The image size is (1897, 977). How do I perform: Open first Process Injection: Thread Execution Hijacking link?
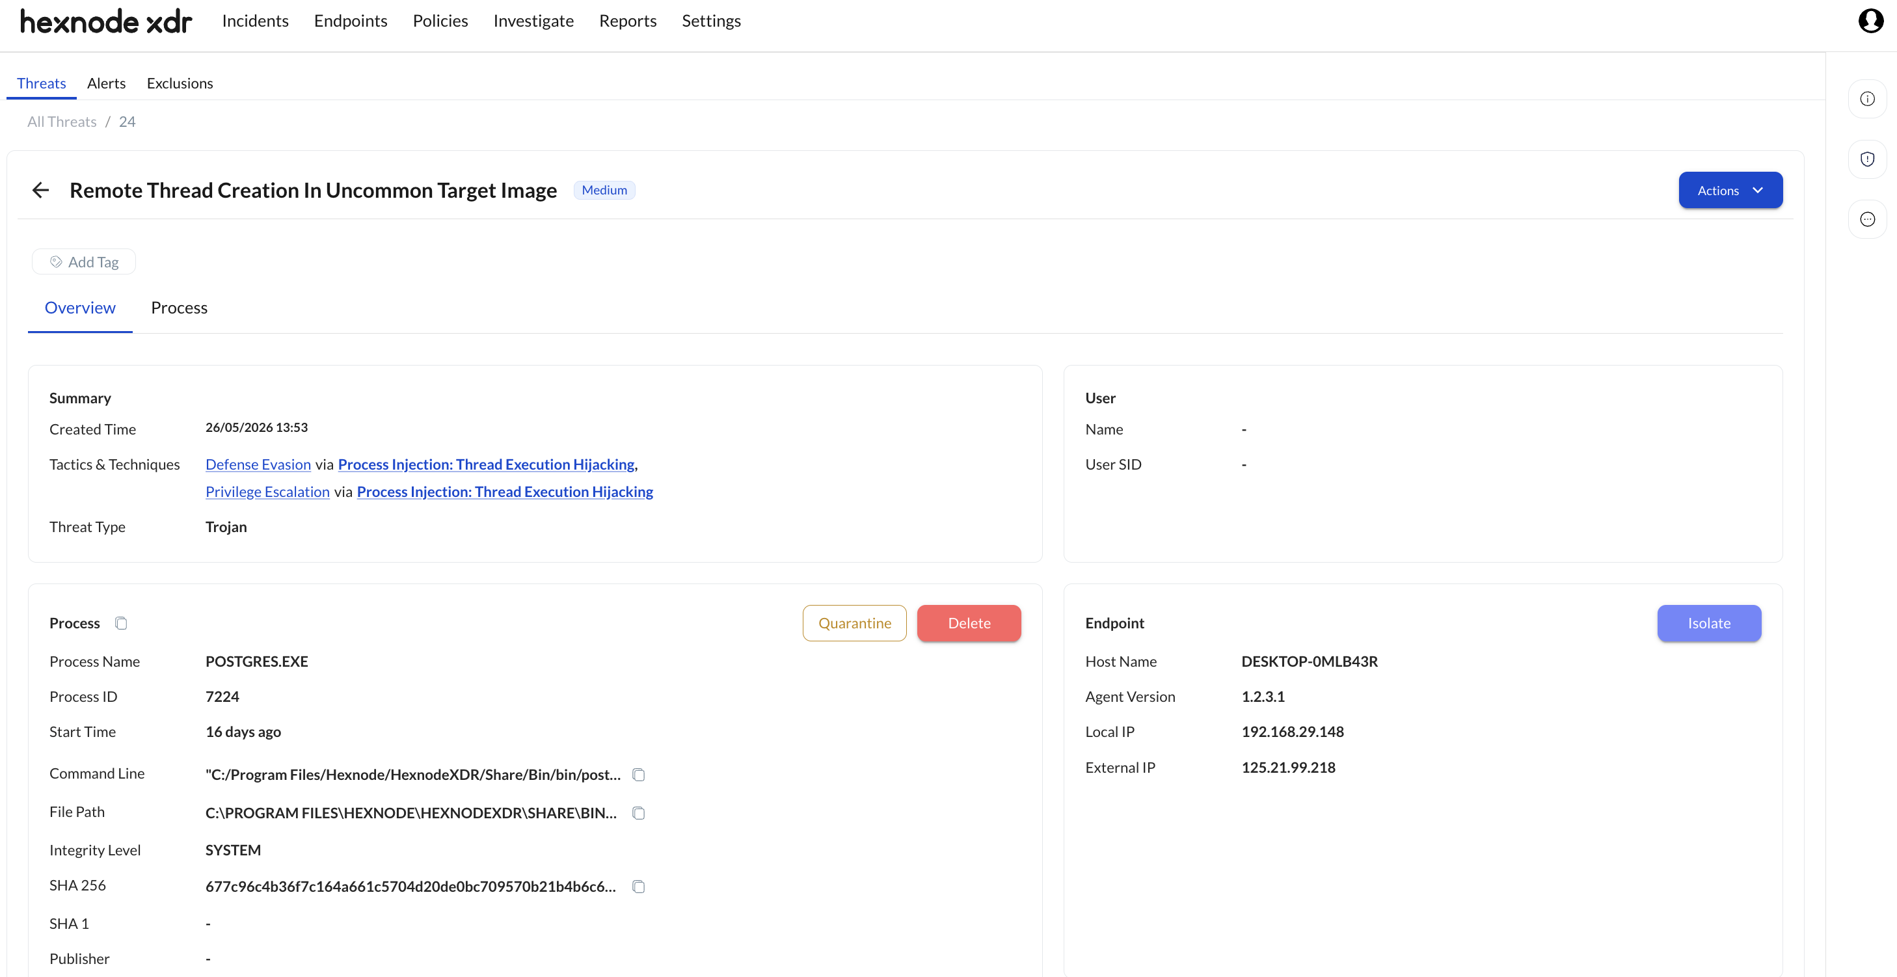coord(486,464)
